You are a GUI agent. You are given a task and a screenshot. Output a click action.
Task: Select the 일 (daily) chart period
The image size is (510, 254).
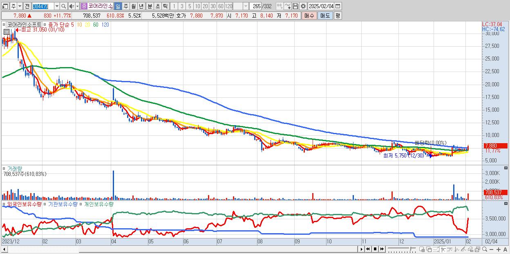(x=118, y=6)
